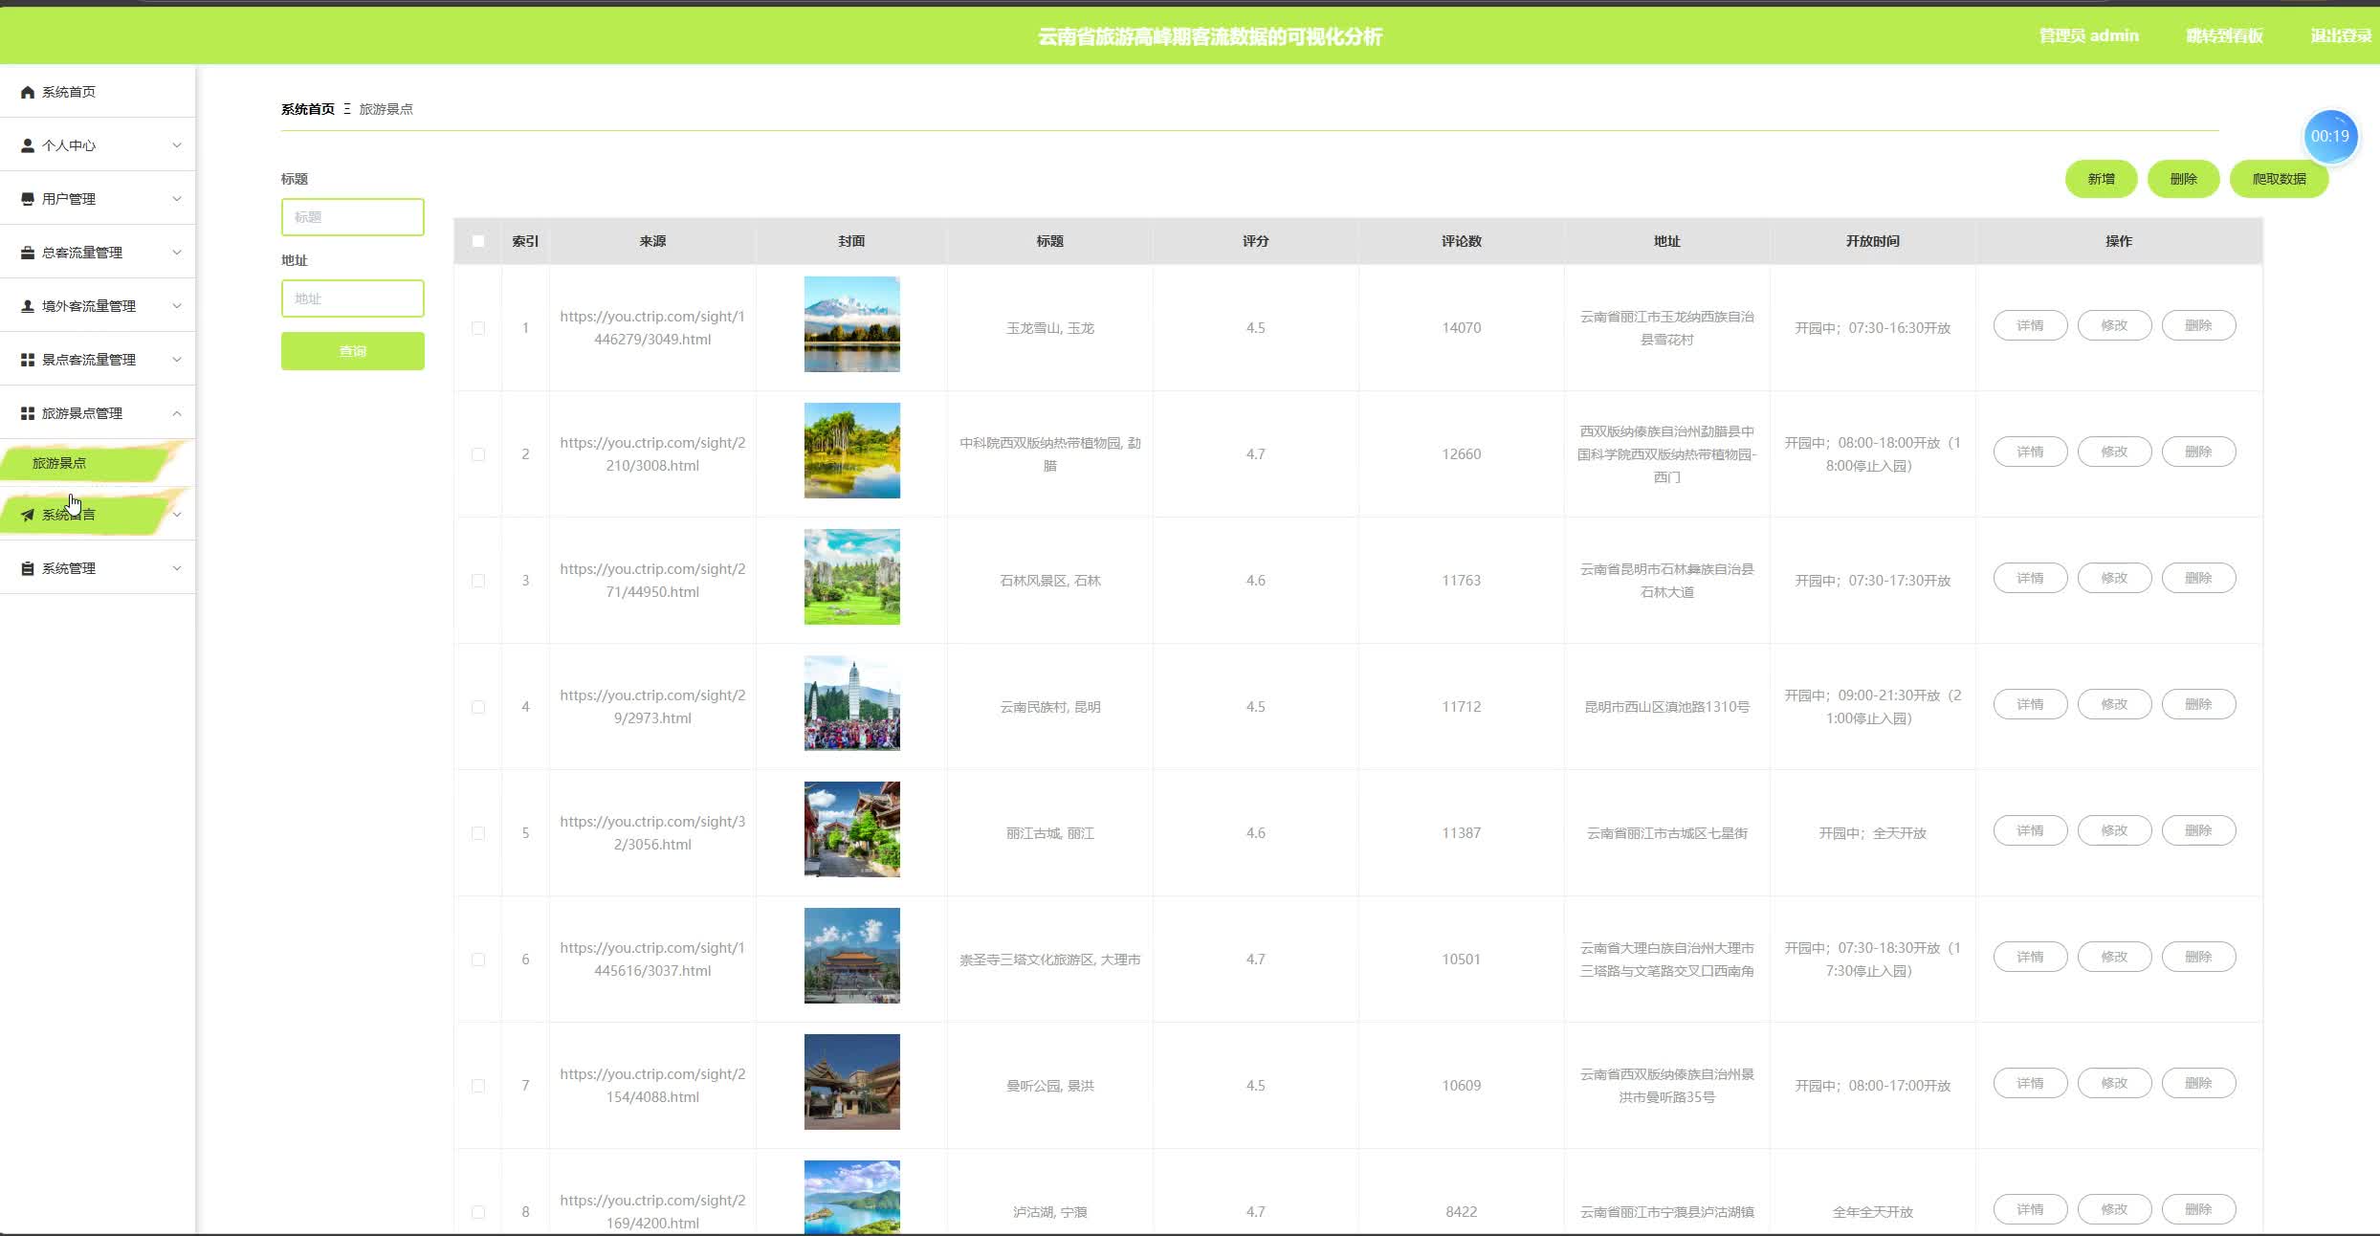
Task: Click the 爬取数据 button
Action: pyautogui.click(x=2279, y=179)
